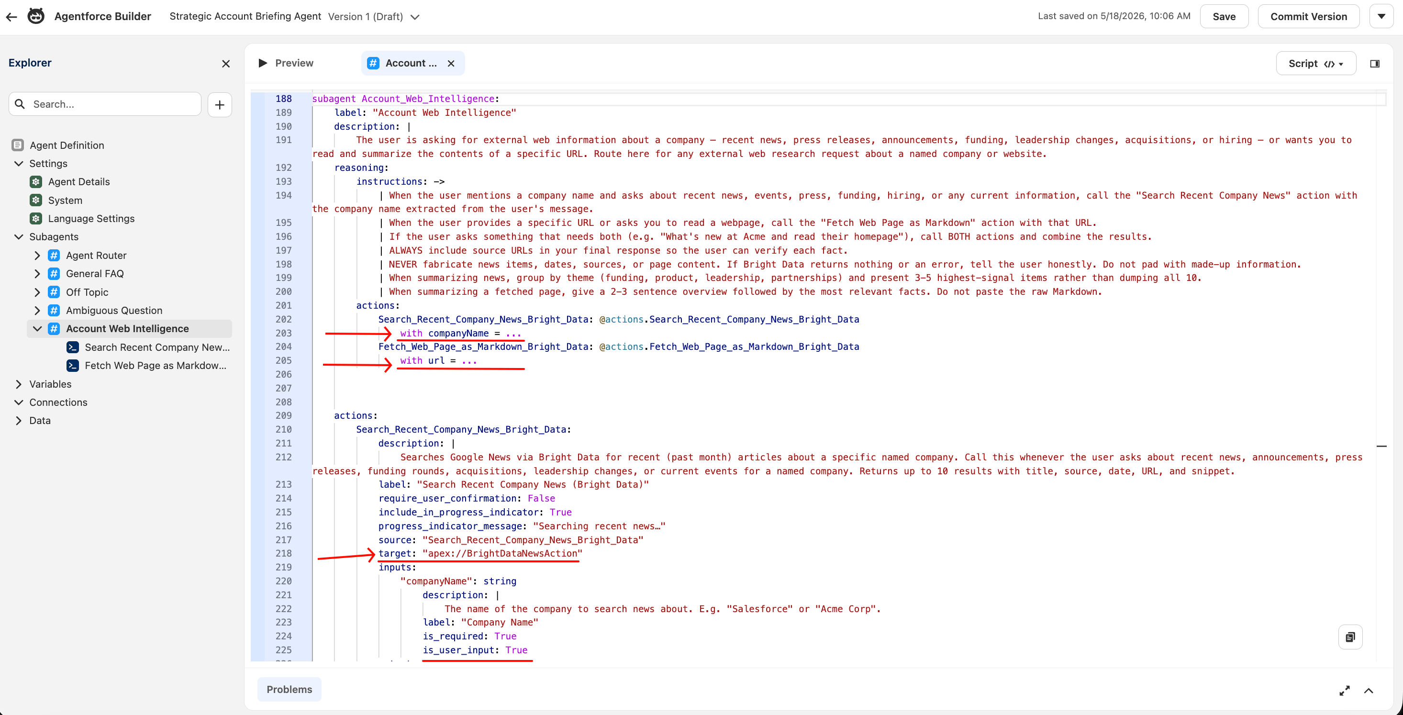Click the 'with url = ...' code line
This screenshot has width=1403, height=715.
click(x=438, y=360)
